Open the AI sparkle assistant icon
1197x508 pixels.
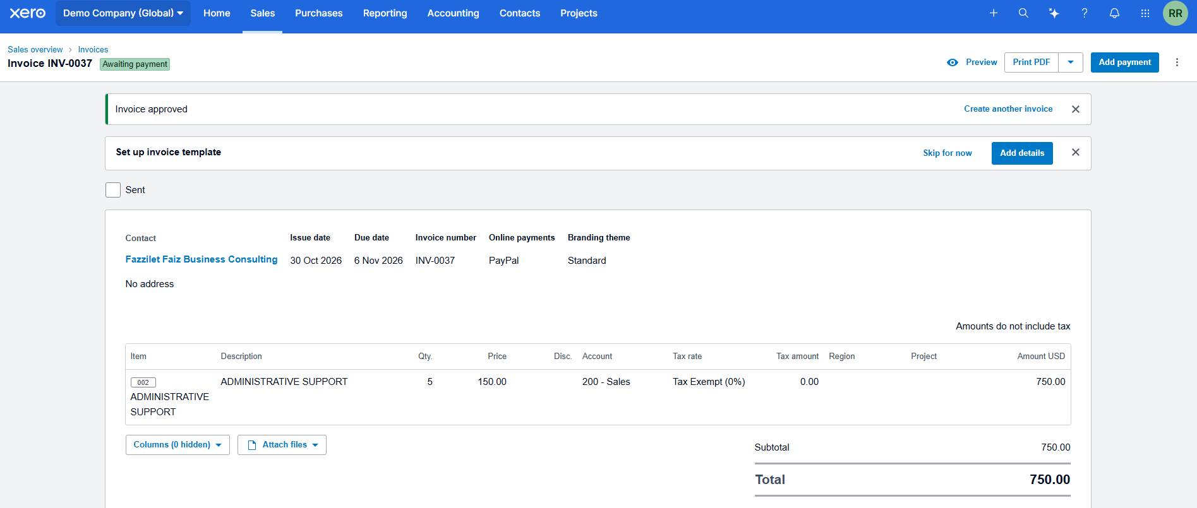(1054, 13)
